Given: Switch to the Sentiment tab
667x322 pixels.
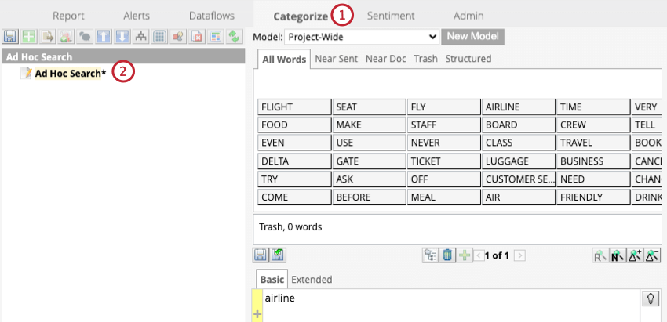Looking at the screenshot, I should pos(391,16).
